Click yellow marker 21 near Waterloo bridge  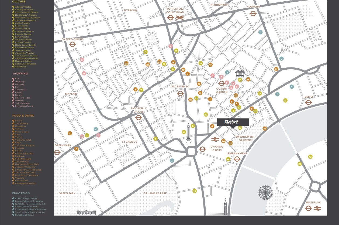coord(300,164)
